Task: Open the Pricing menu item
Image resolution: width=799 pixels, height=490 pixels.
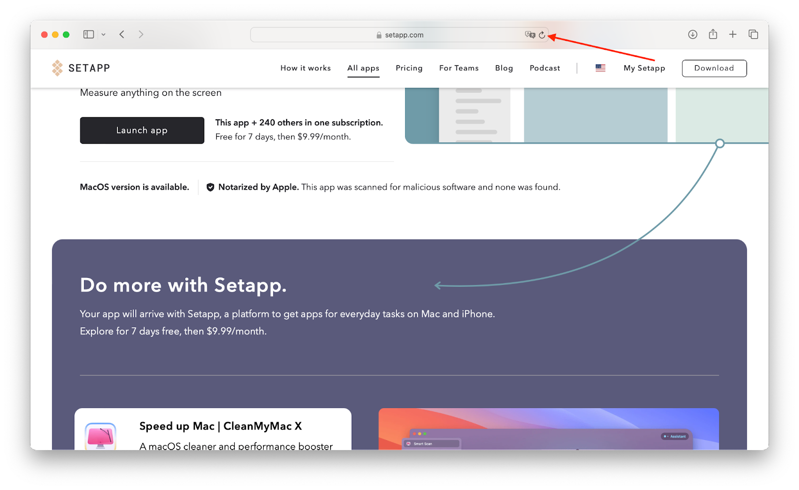Action: click(409, 68)
